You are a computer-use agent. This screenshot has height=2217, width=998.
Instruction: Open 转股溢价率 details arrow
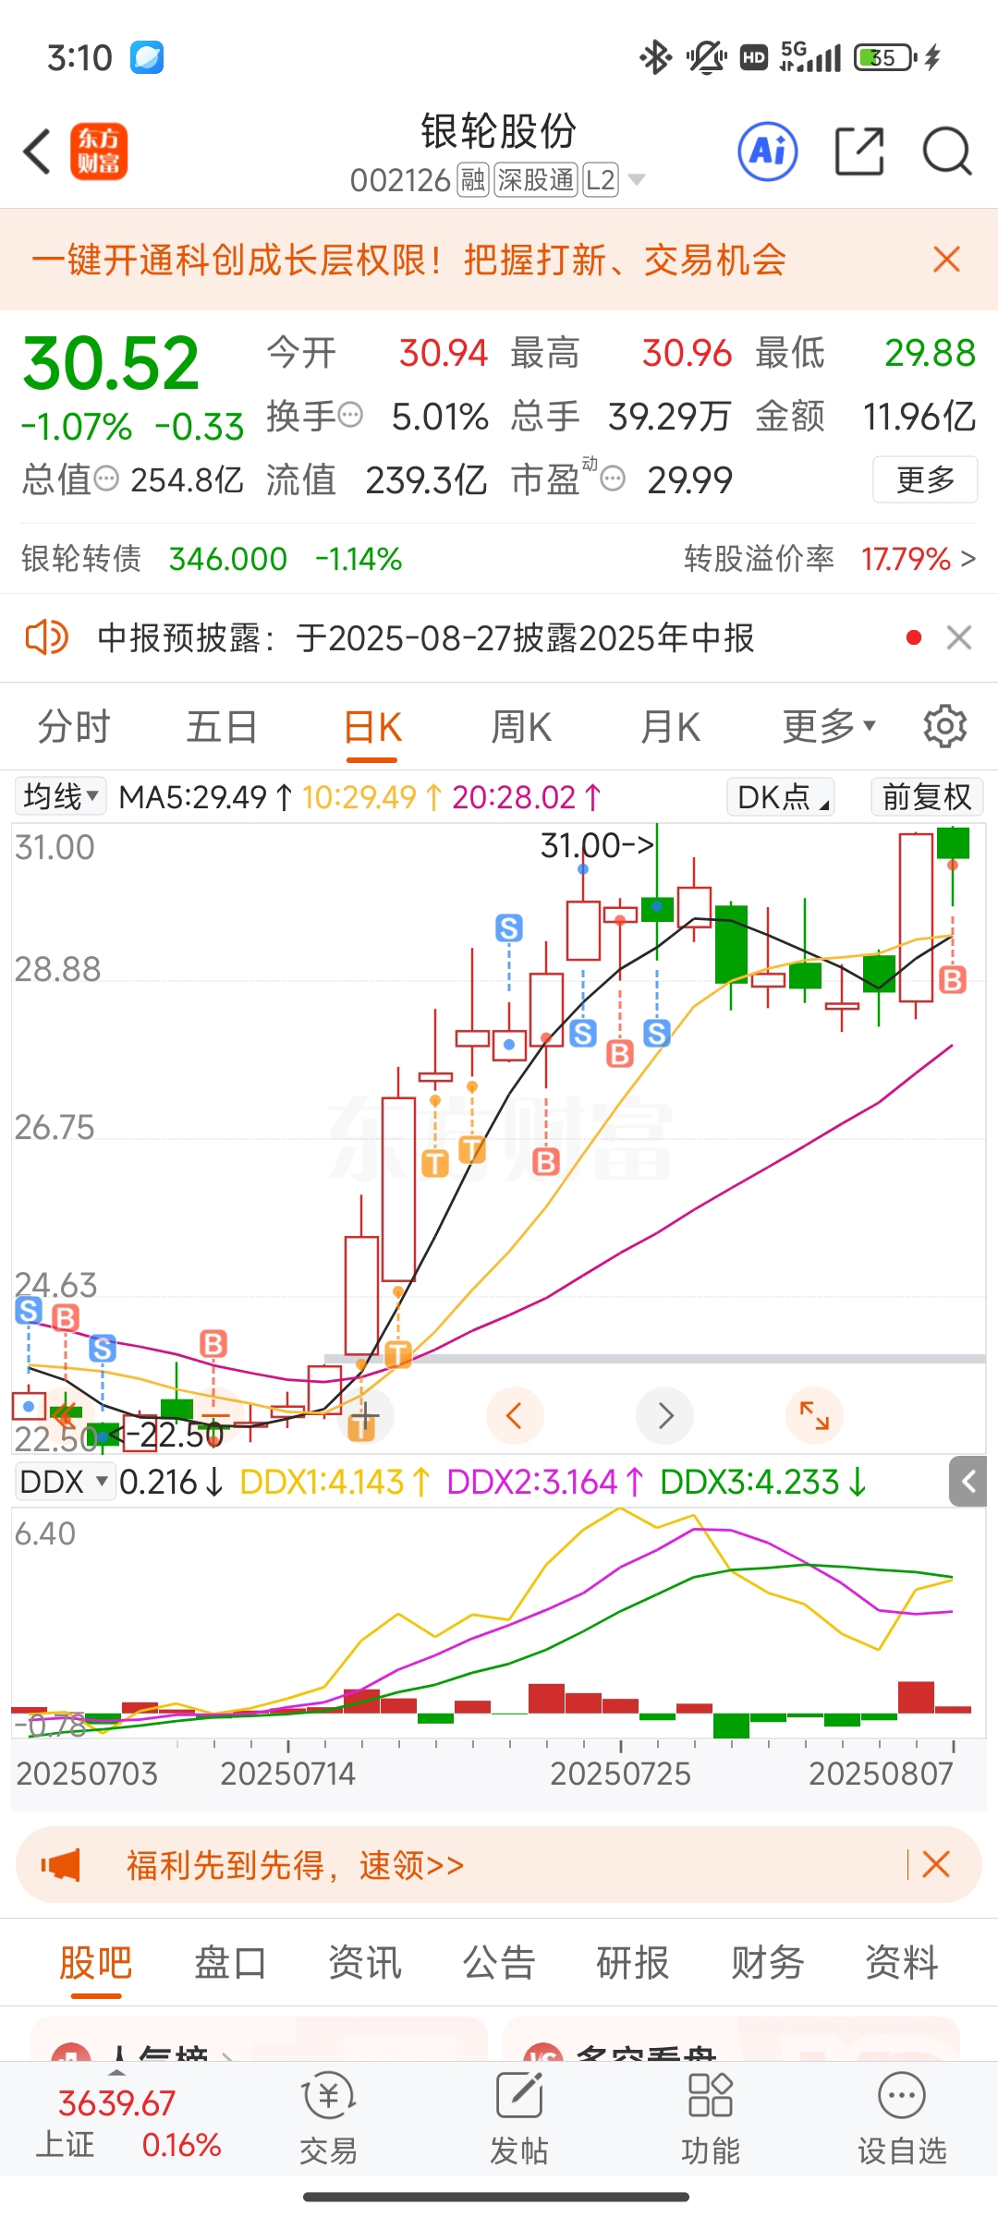(968, 559)
